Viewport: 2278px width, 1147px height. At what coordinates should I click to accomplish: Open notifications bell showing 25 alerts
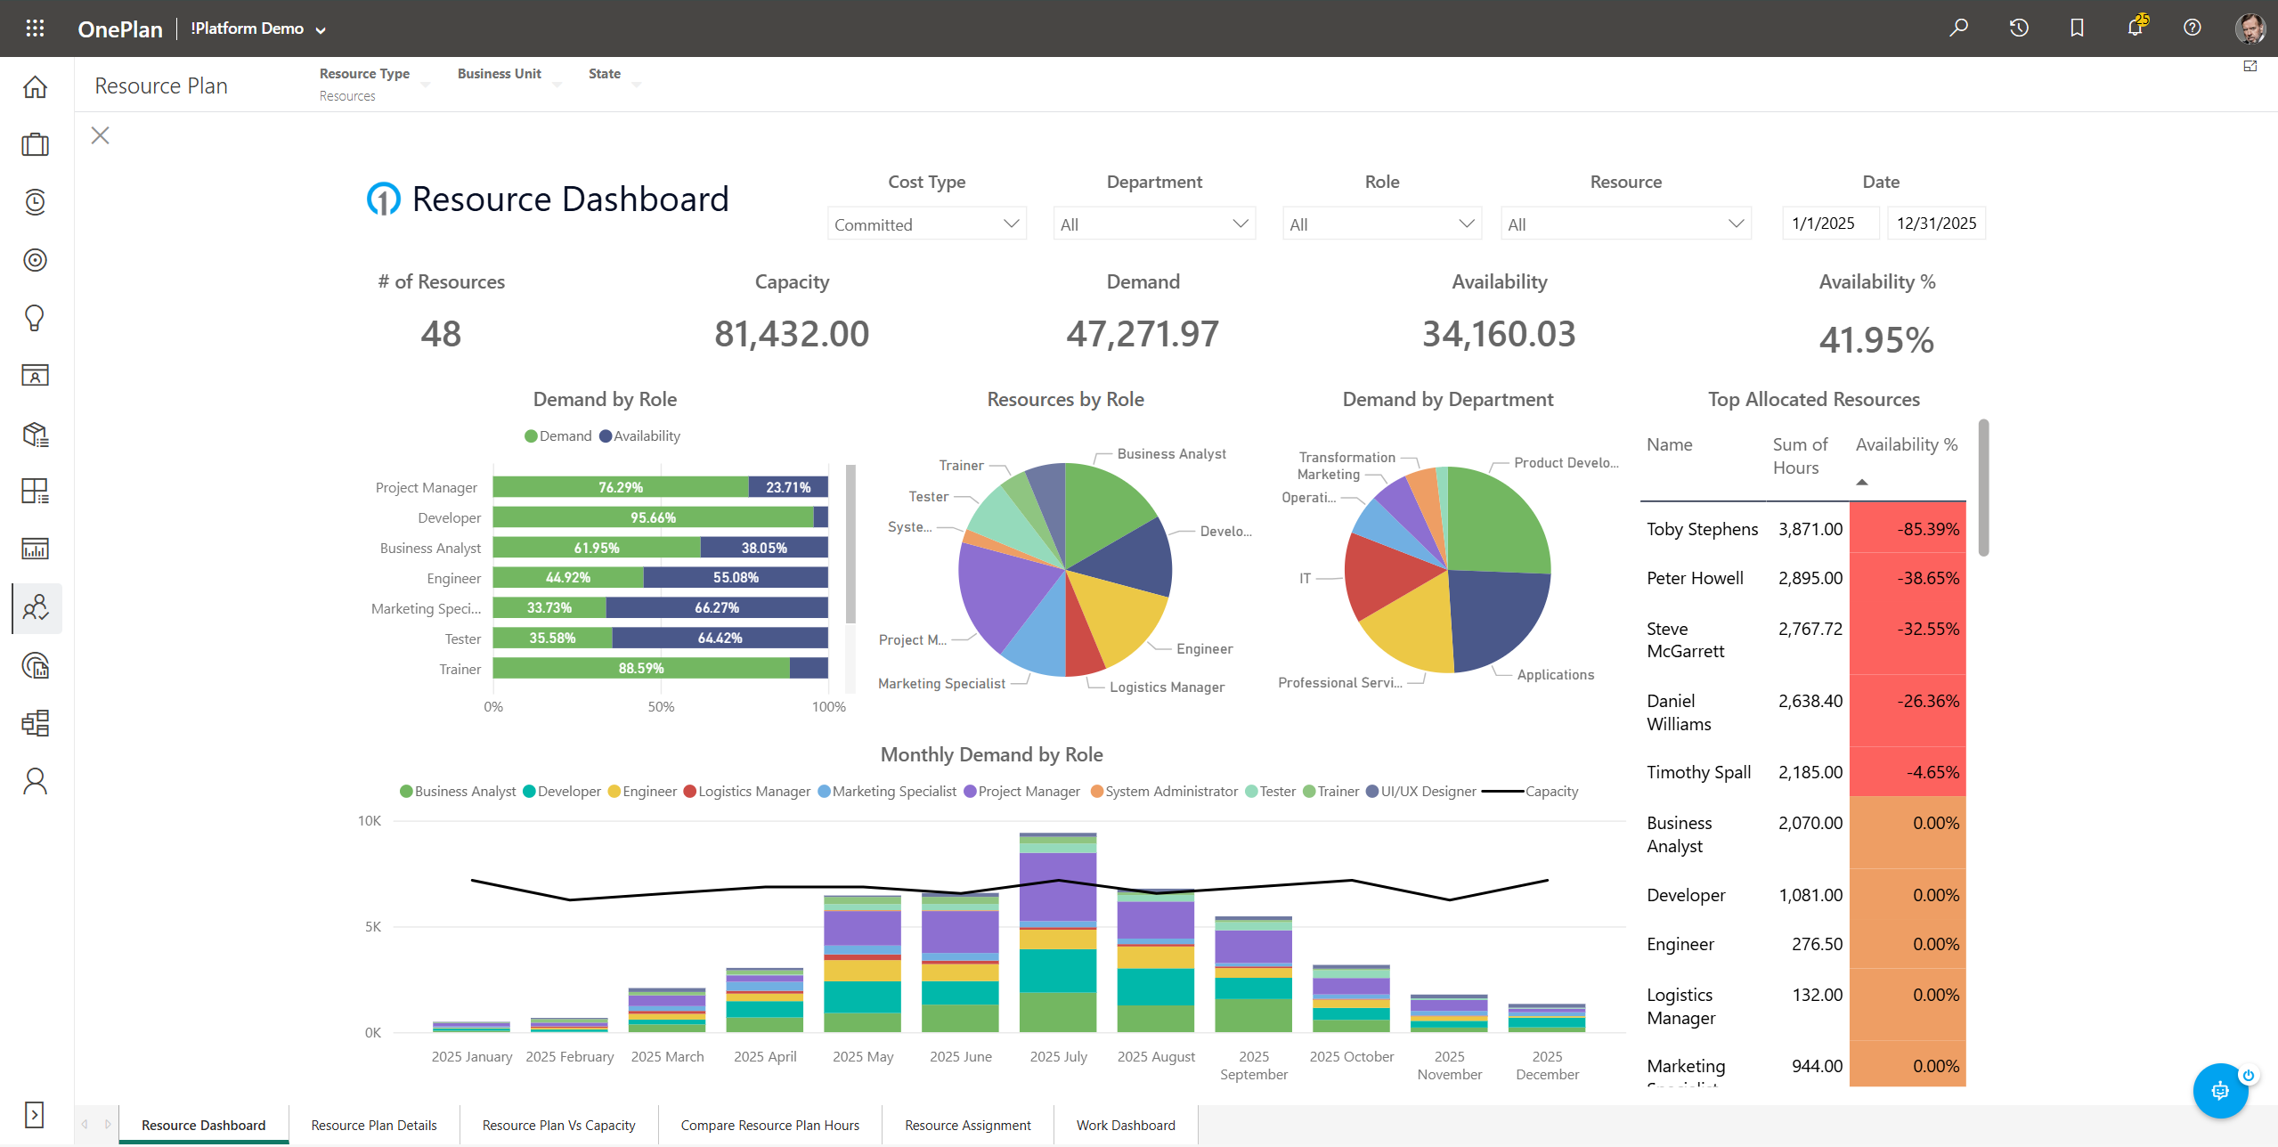2134,28
